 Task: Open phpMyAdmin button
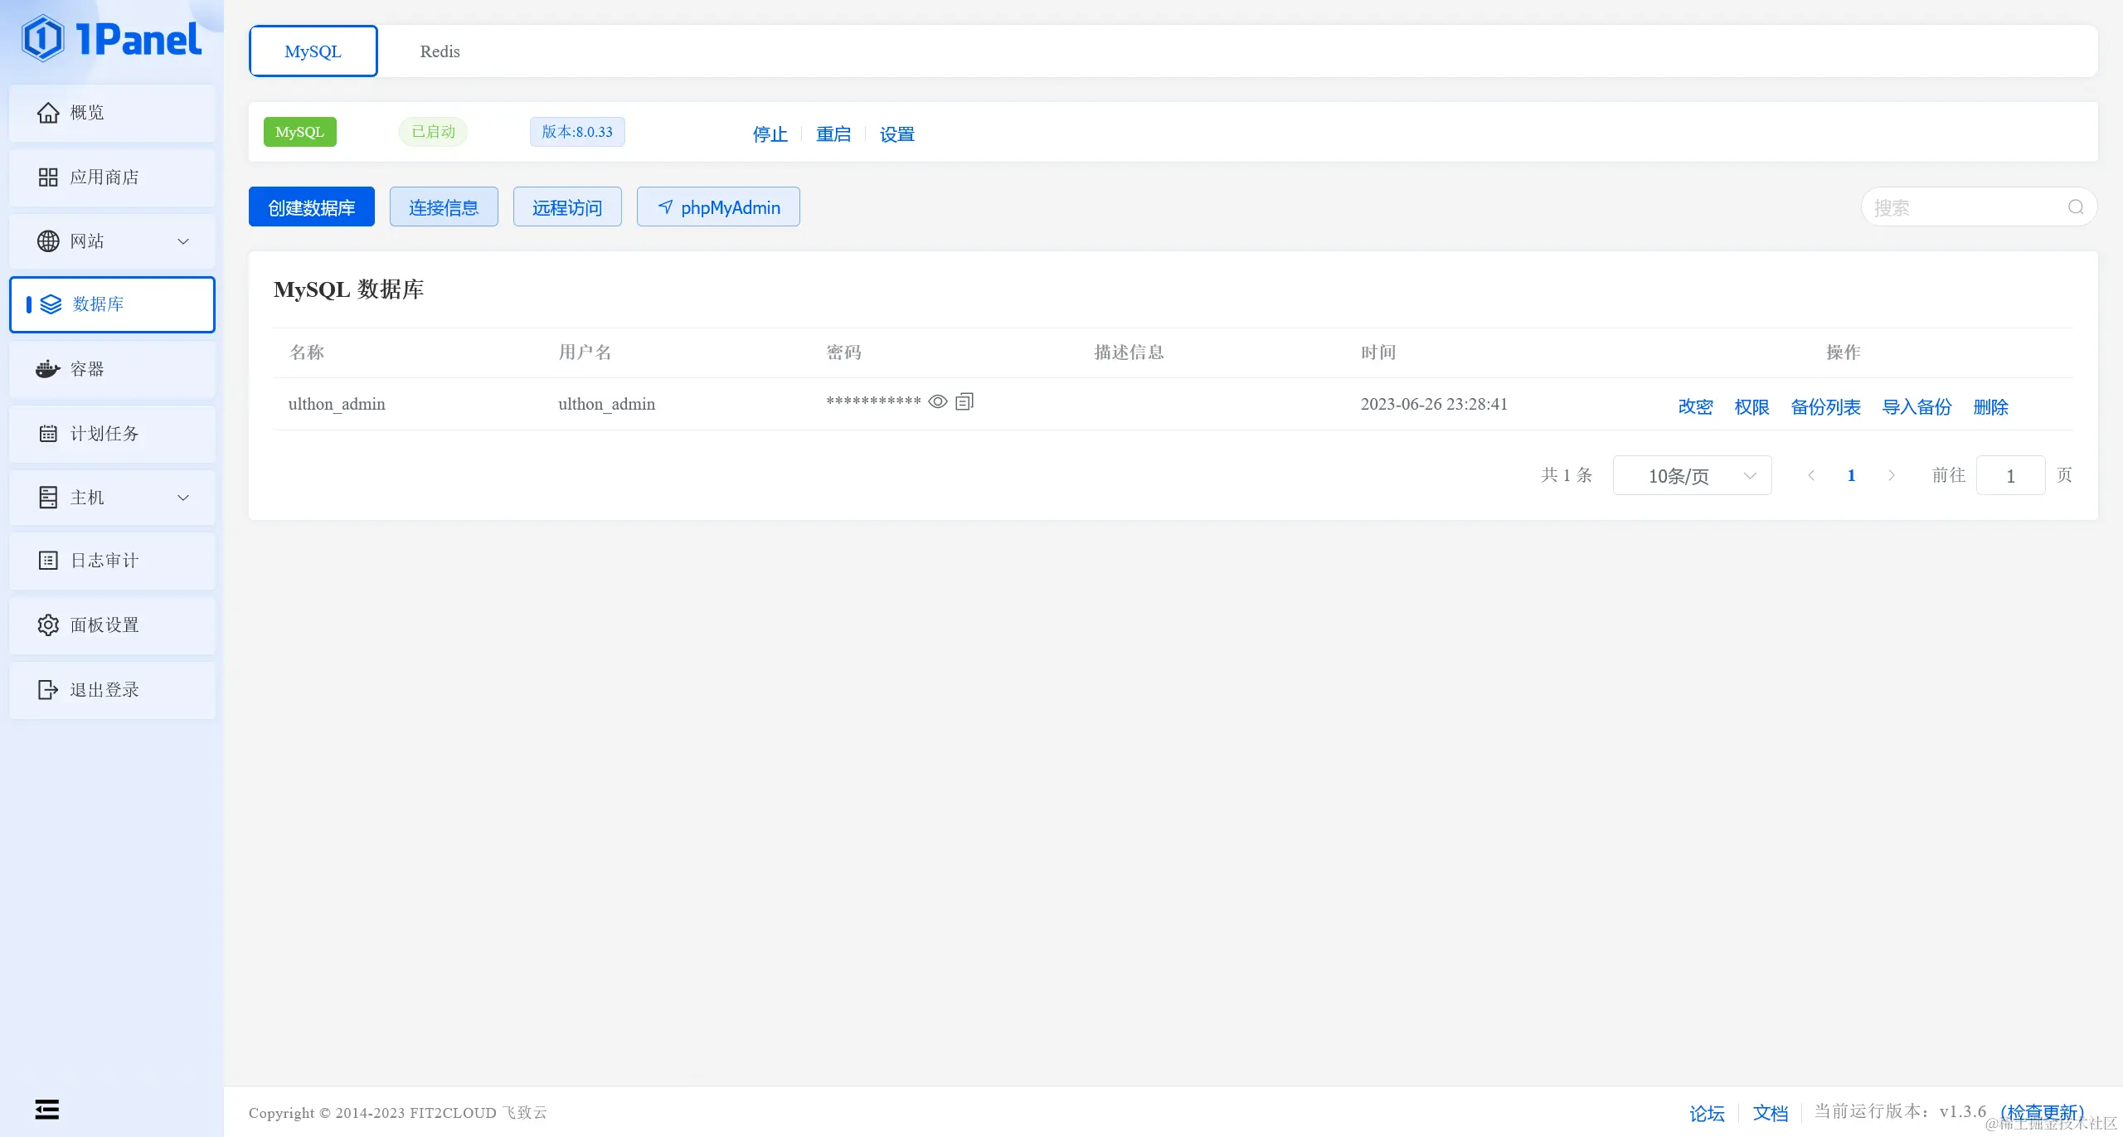coord(718,207)
